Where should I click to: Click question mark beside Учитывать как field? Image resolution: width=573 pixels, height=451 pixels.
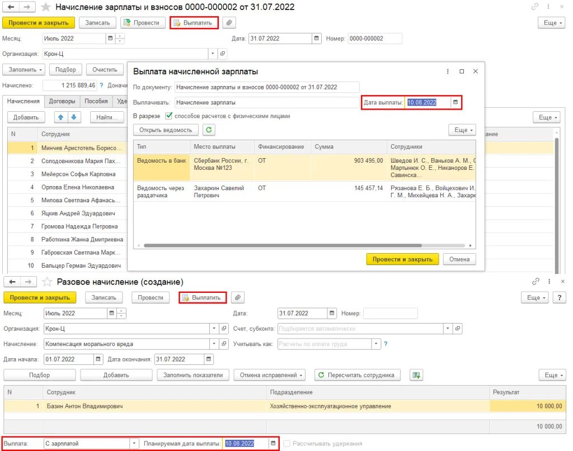click(386, 344)
